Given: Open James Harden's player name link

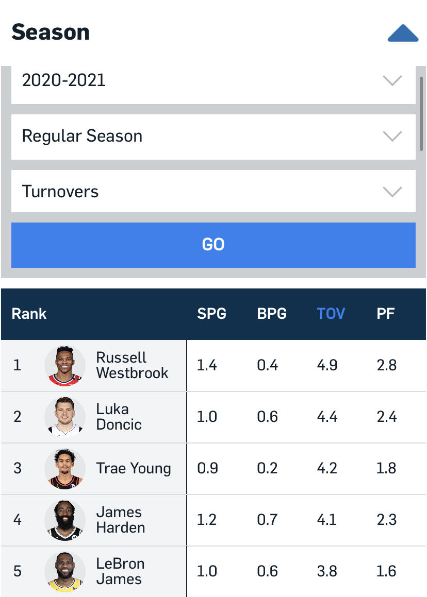Looking at the screenshot, I should click(120, 520).
